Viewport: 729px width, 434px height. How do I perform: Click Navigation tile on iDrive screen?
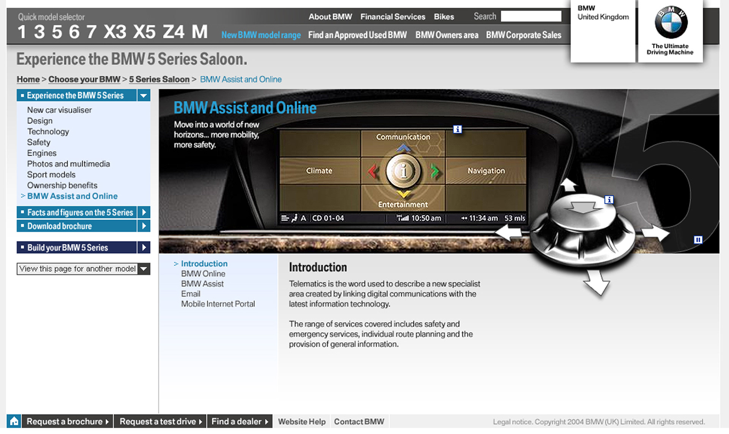(x=486, y=171)
